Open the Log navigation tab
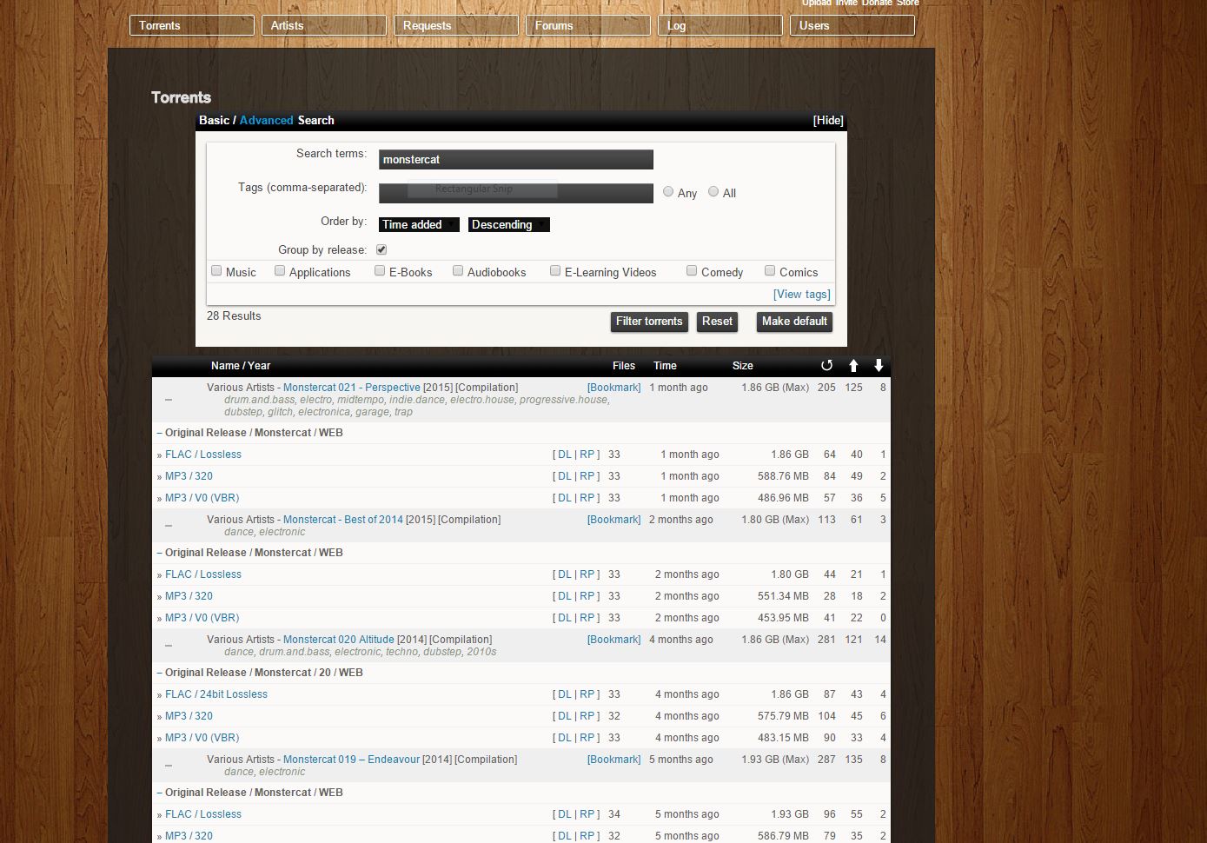The image size is (1207, 843). [720, 25]
